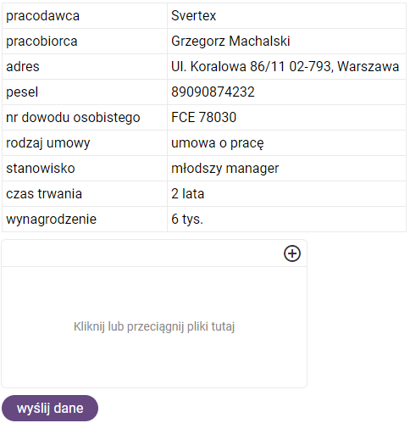Select the 'Svertex' pracodawca value cell
The height and width of the screenshot is (423, 410).
286,16
